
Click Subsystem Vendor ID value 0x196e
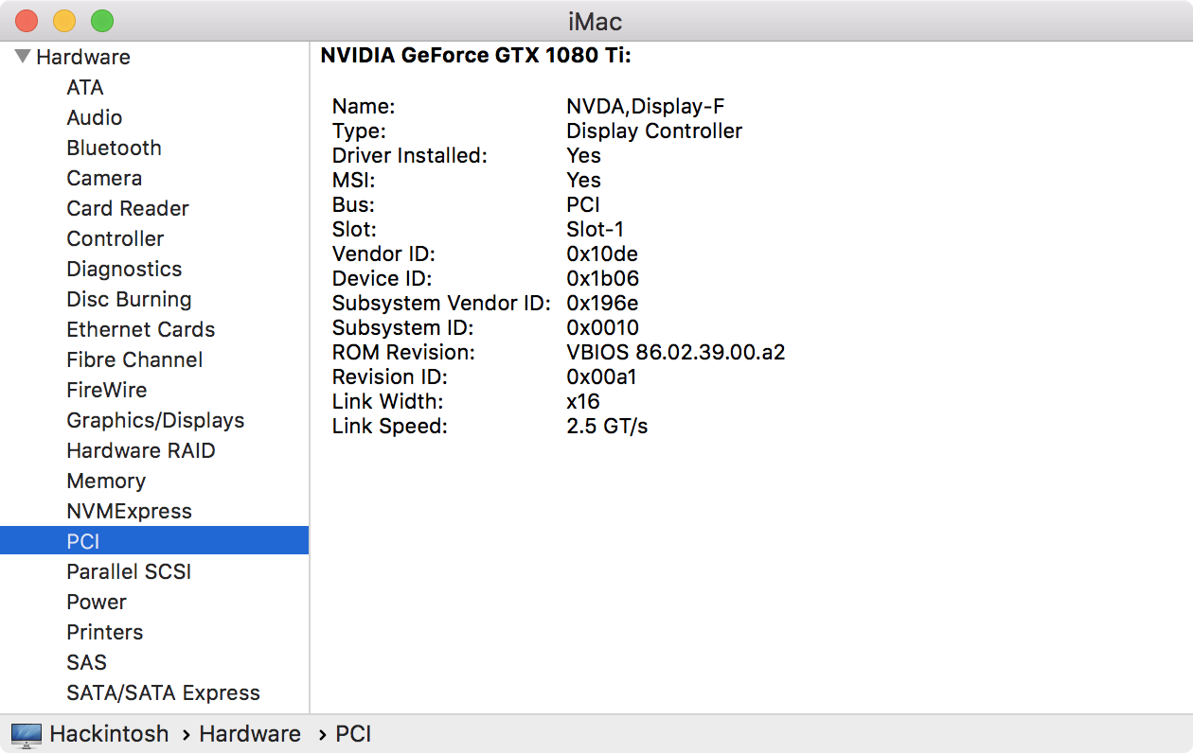(x=602, y=303)
